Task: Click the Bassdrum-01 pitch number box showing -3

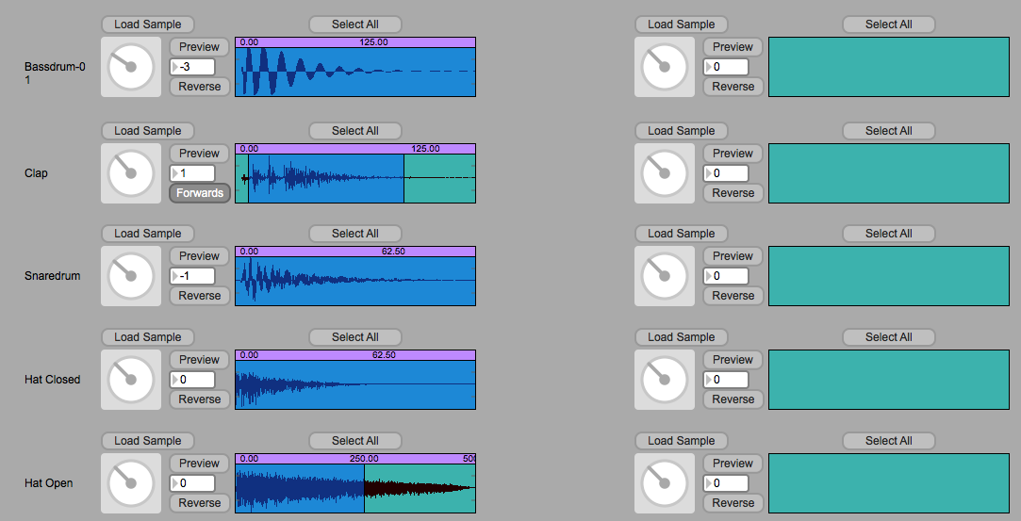Action: tap(192, 66)
